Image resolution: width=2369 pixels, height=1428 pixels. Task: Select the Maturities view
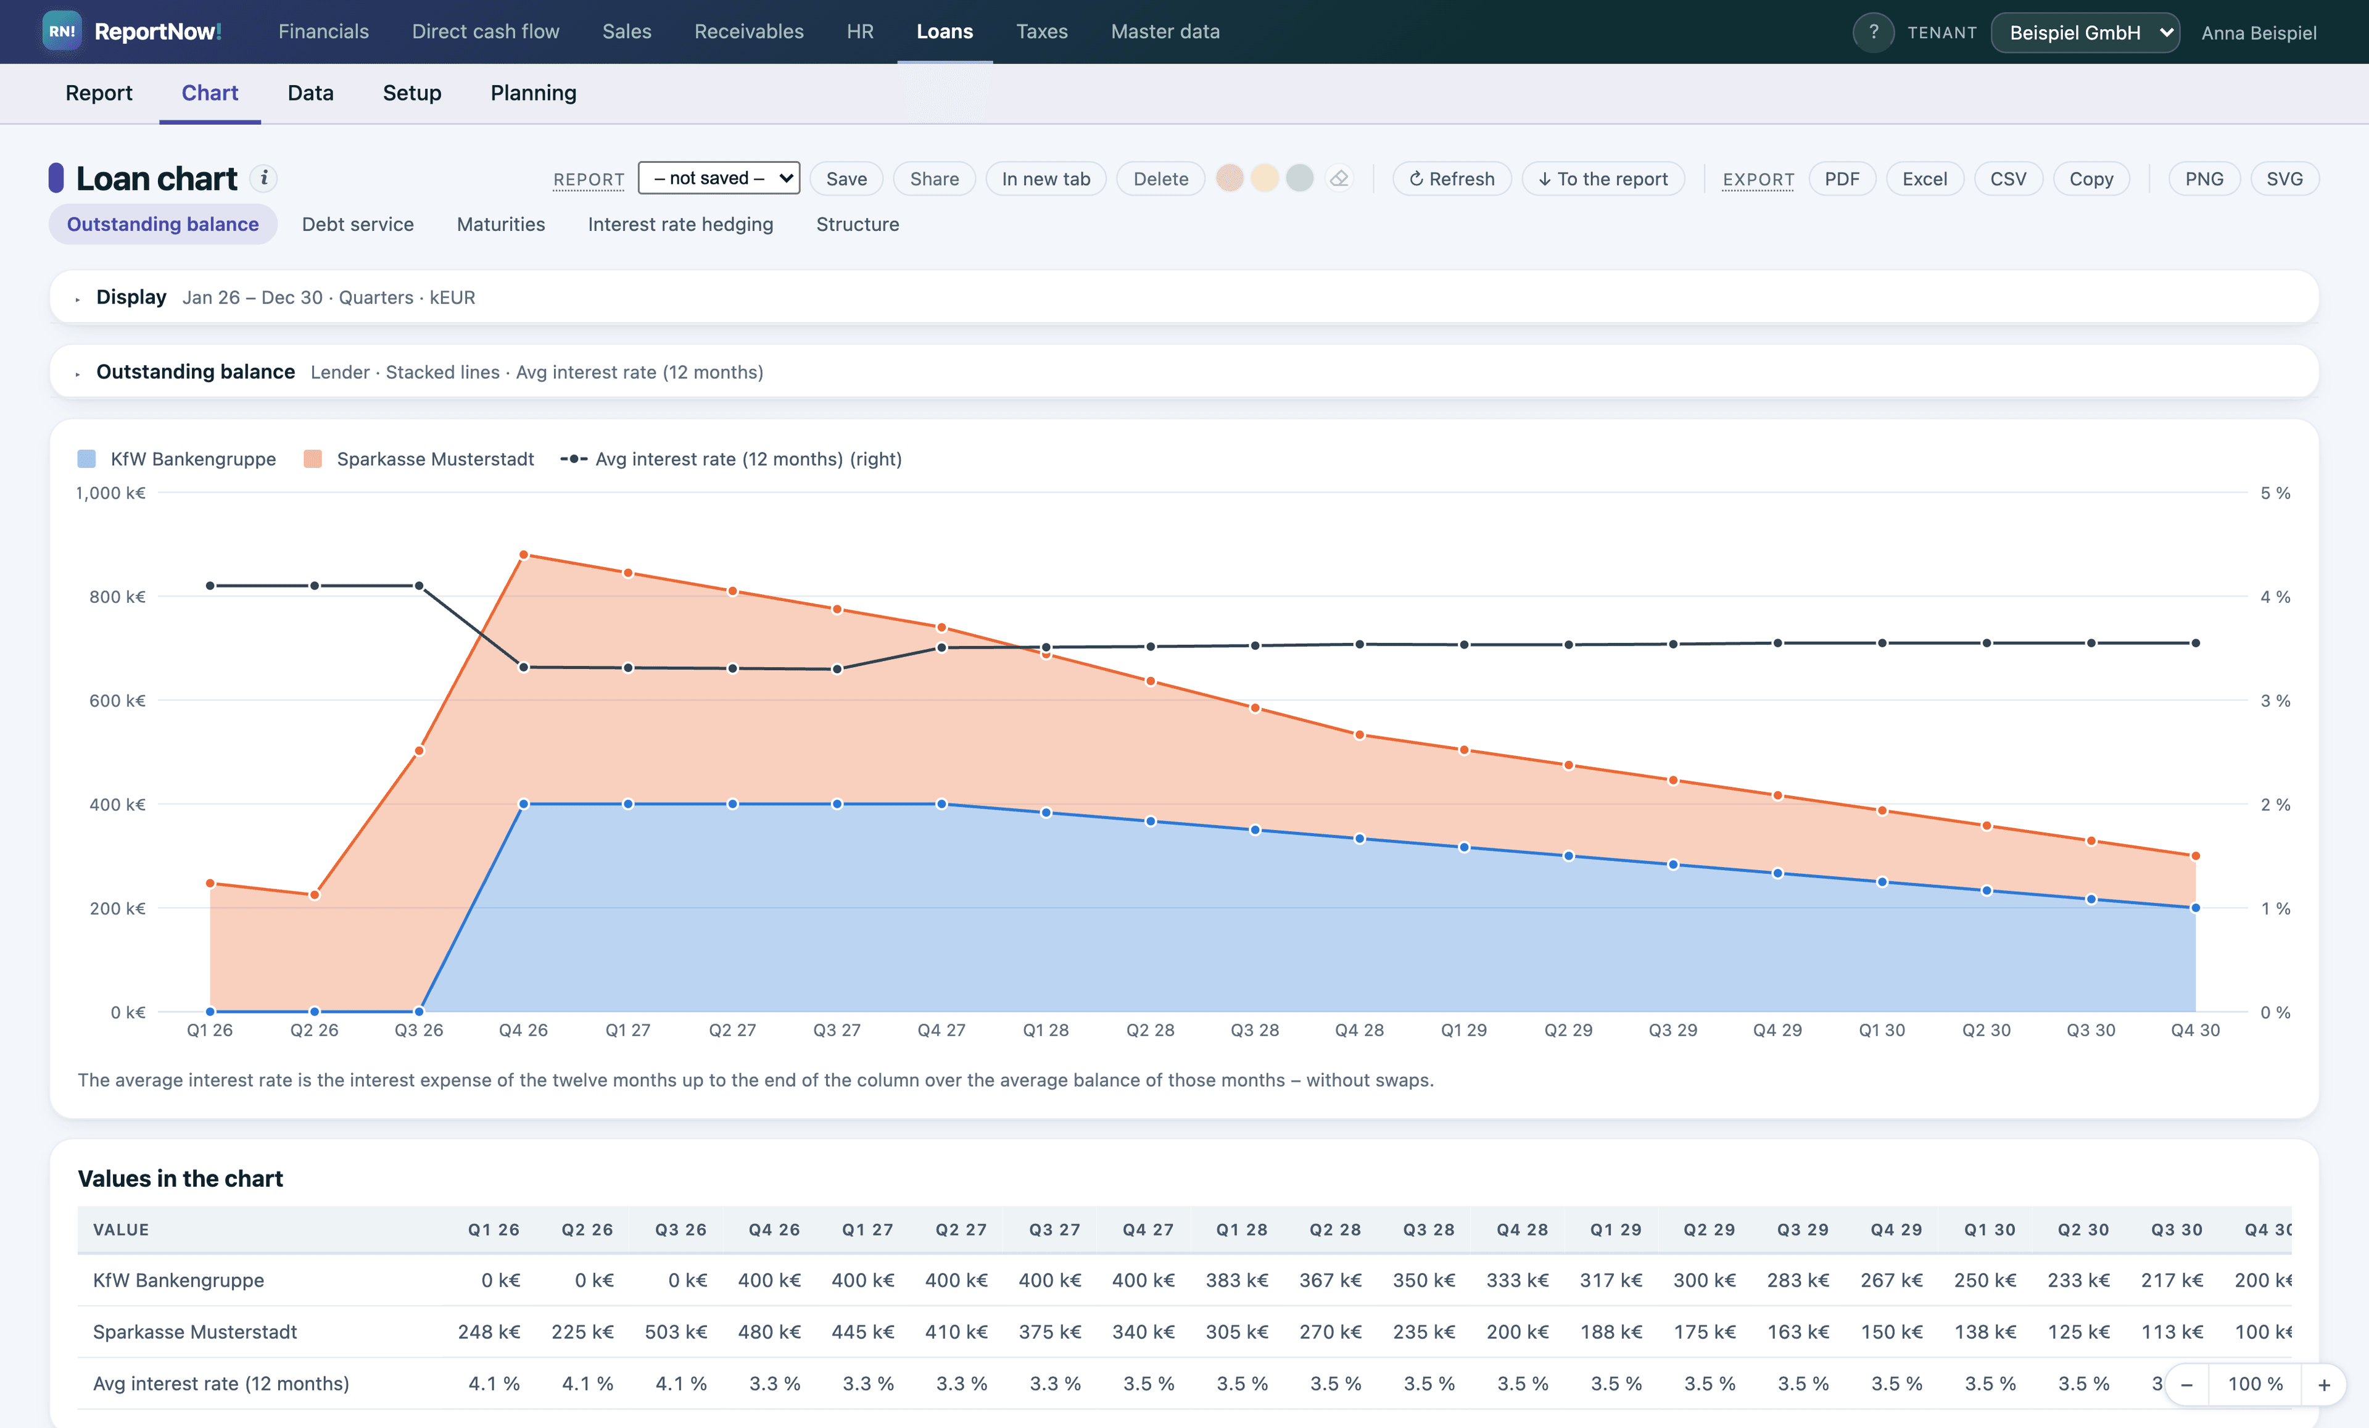(x=501, y=224)
